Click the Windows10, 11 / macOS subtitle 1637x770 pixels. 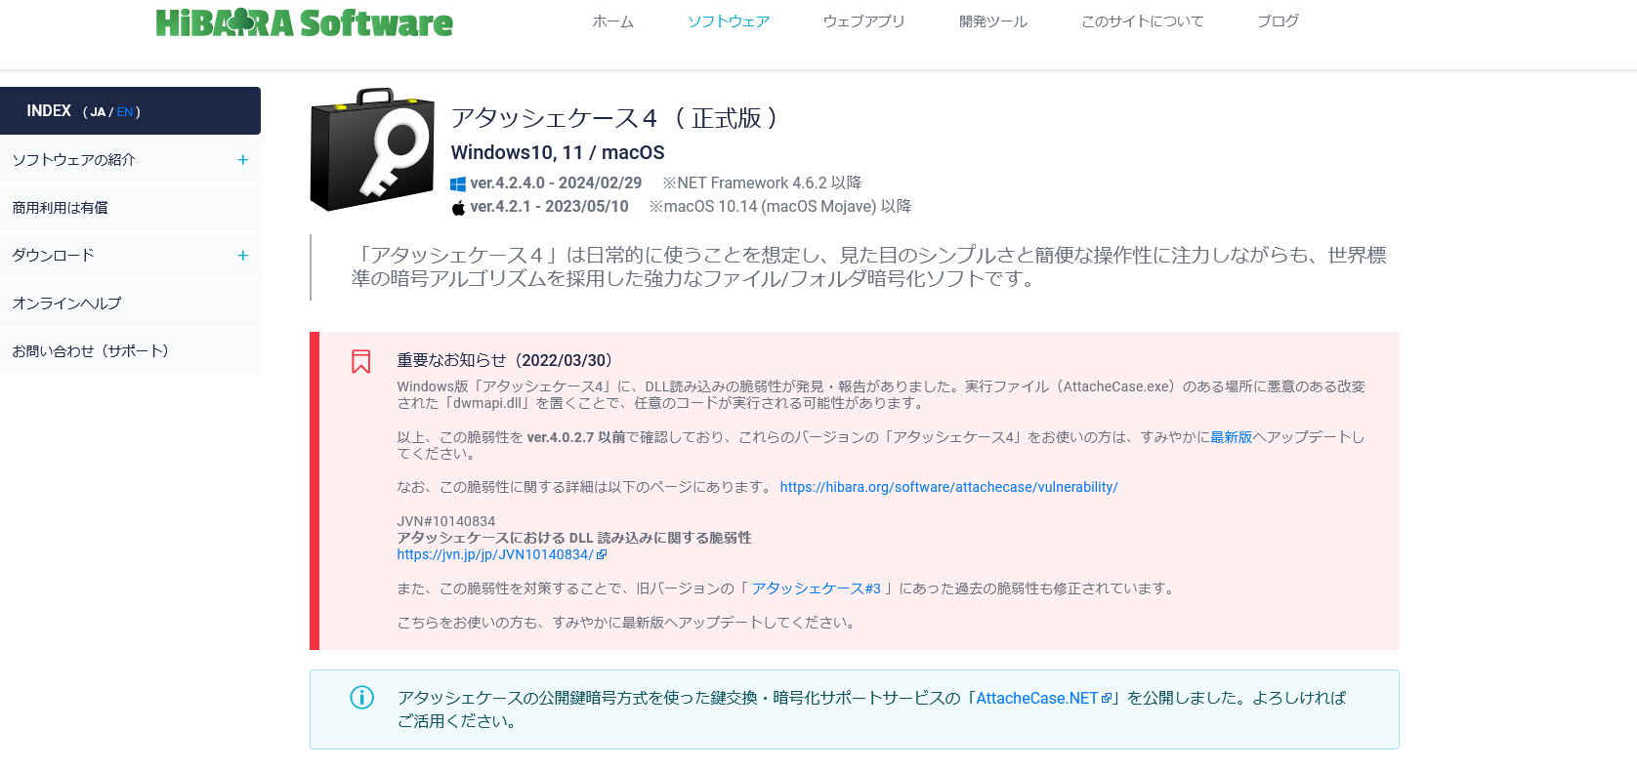click(x=558, y=152)
